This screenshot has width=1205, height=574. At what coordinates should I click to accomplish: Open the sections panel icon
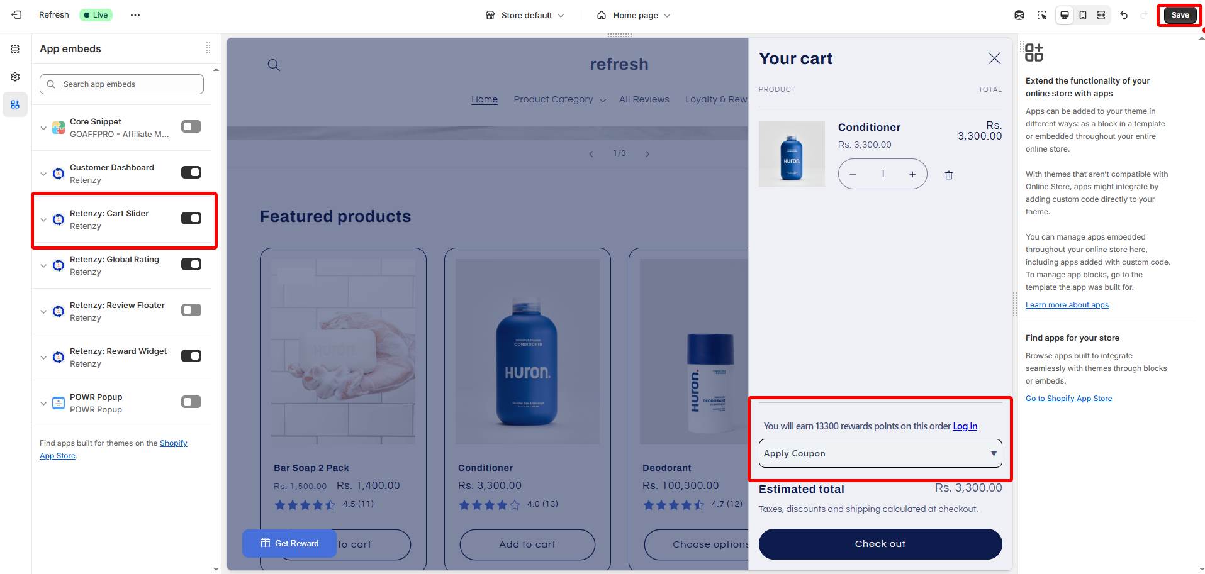point(15,49)
